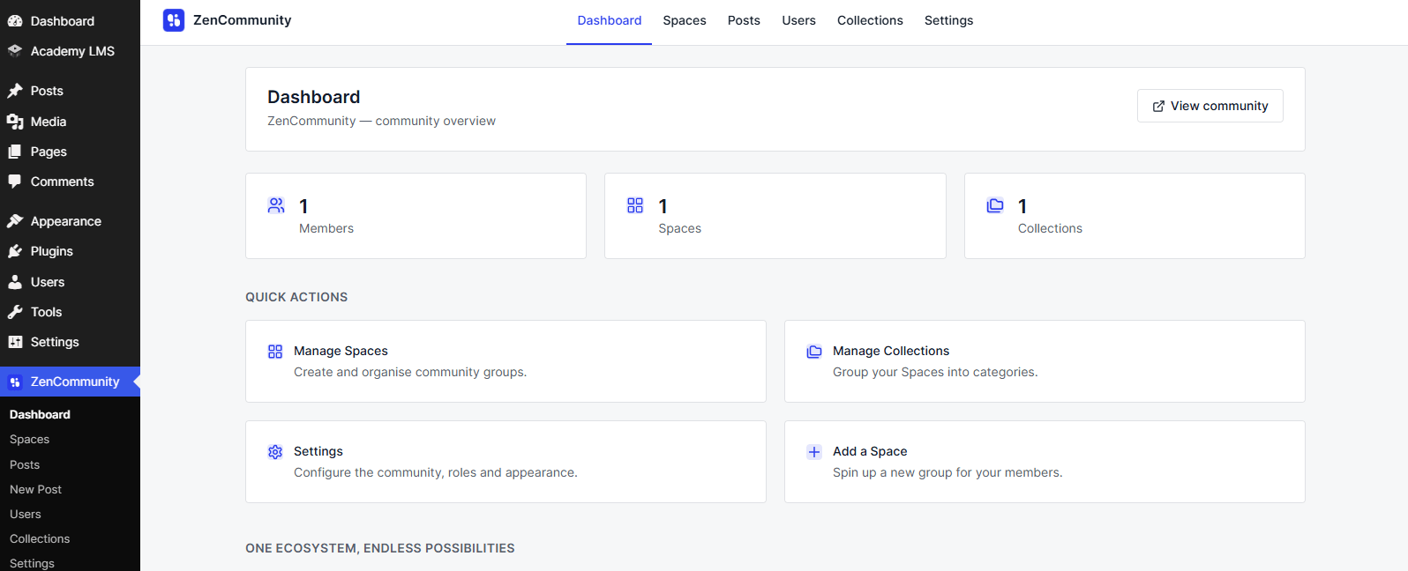Open Dashboard submenu under ZenCommunity
This screenshot has height=571, width=1408.
point(40,414)
